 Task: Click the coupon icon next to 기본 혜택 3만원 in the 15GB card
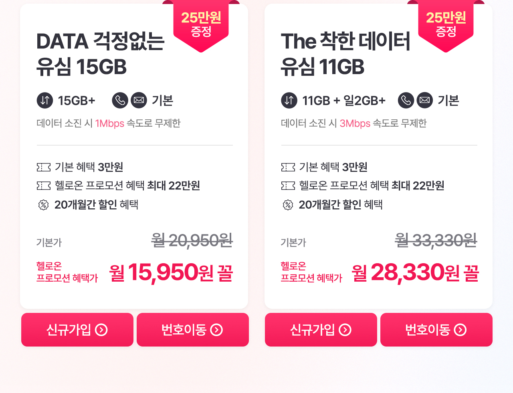44,167
